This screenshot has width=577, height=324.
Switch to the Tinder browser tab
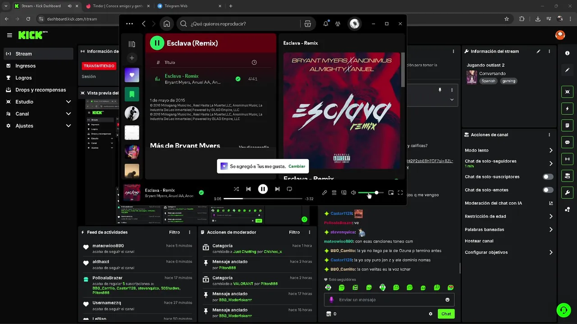(118, 6)
